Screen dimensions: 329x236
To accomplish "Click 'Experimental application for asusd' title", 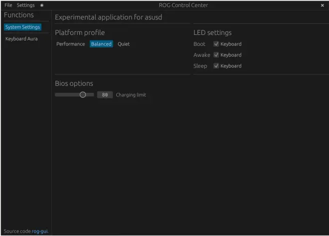I will pos(109,17).
